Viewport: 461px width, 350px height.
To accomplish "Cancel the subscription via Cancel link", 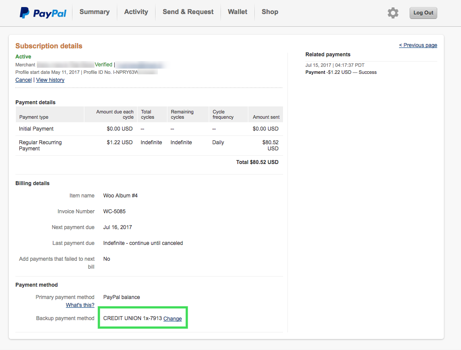I will click(x=24, y=80).
